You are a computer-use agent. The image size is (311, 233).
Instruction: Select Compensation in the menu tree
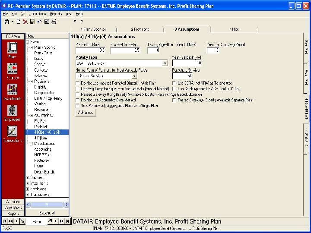point(45,93)
